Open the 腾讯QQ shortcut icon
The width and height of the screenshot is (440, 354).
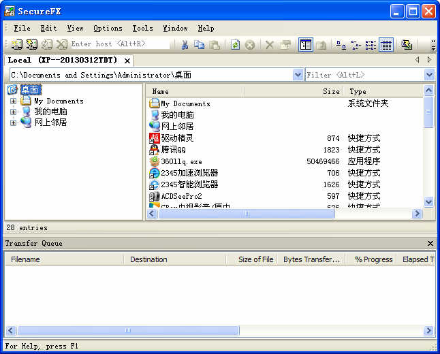click(x=155, y=150)
